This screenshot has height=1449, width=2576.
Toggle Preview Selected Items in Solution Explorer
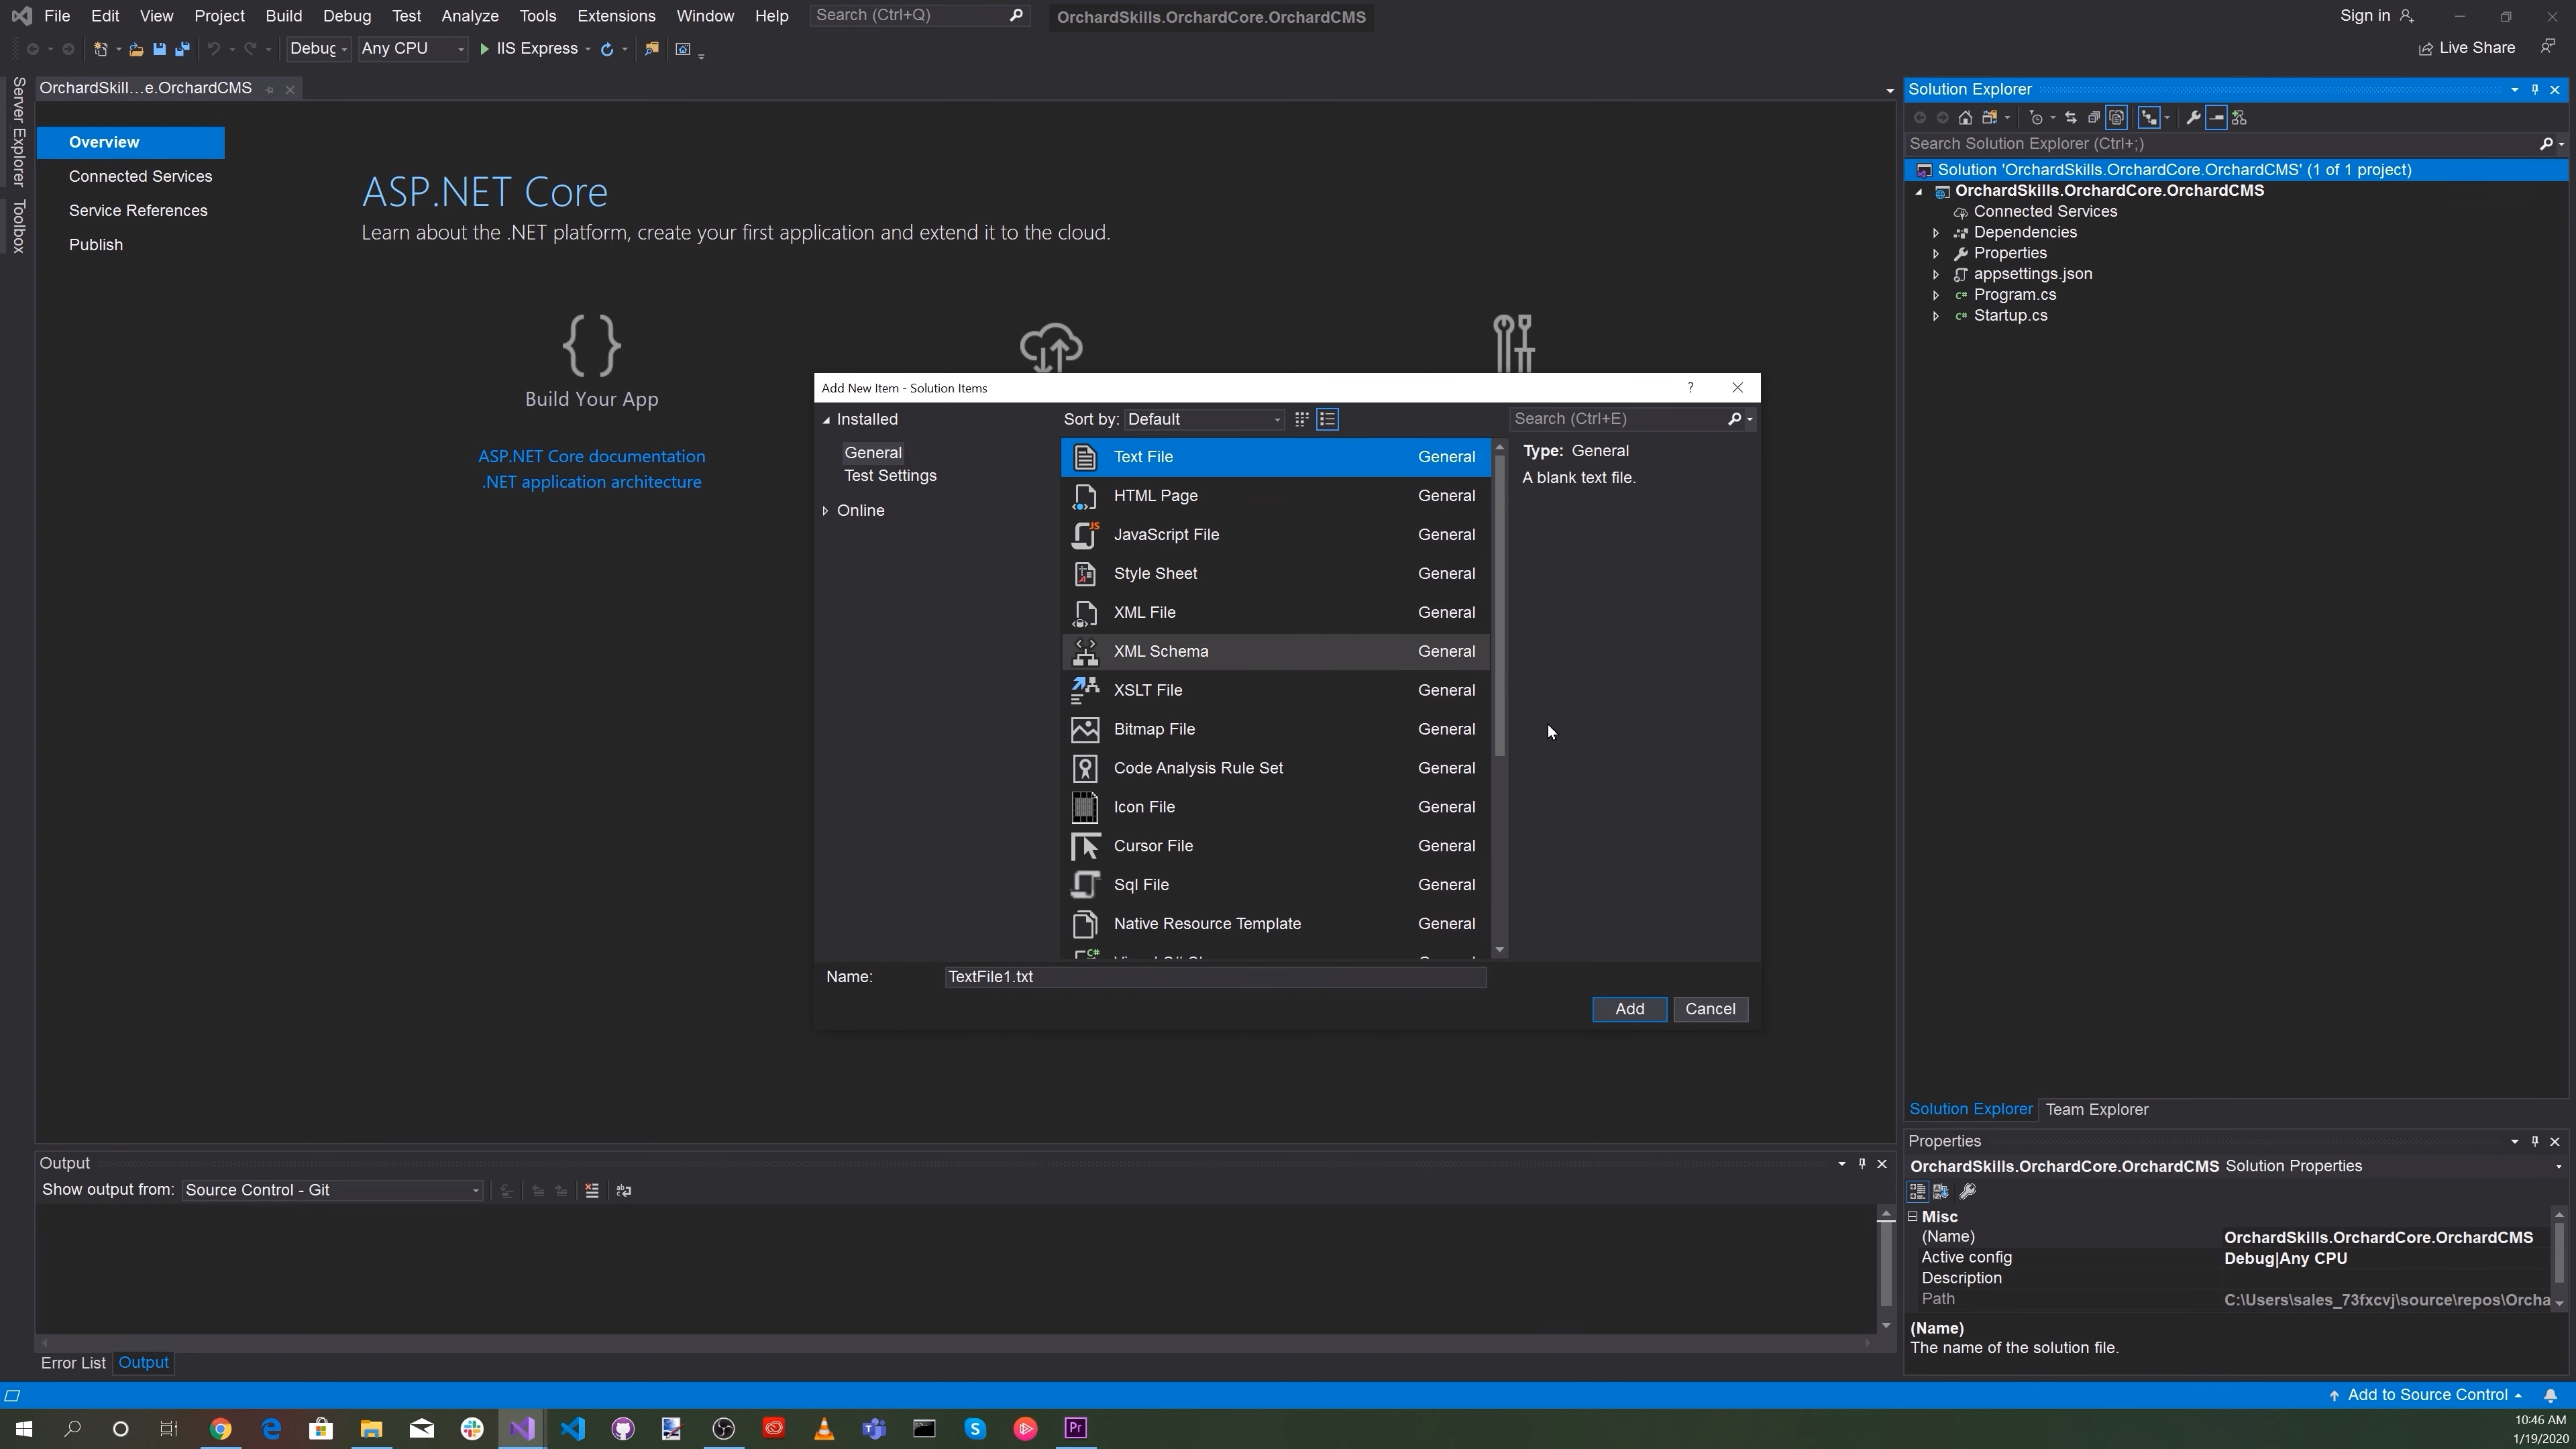2216,118
